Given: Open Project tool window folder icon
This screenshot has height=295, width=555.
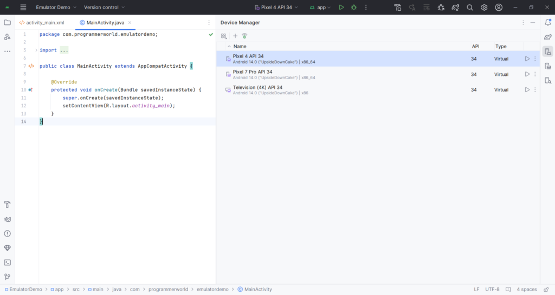Looking at the screenshot, I should click(7, 22).
